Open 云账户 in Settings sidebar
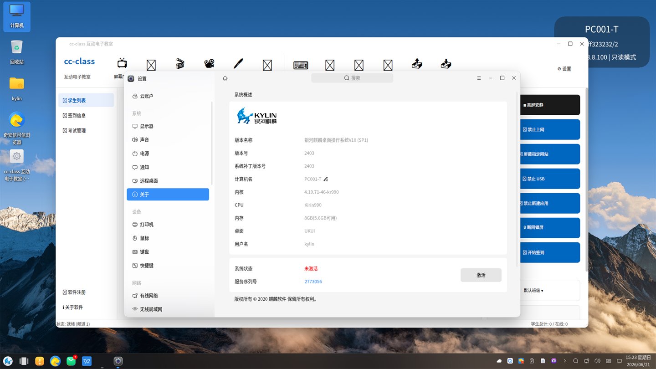The width and height of the screenshot is (656, 369). coord(168,96)
